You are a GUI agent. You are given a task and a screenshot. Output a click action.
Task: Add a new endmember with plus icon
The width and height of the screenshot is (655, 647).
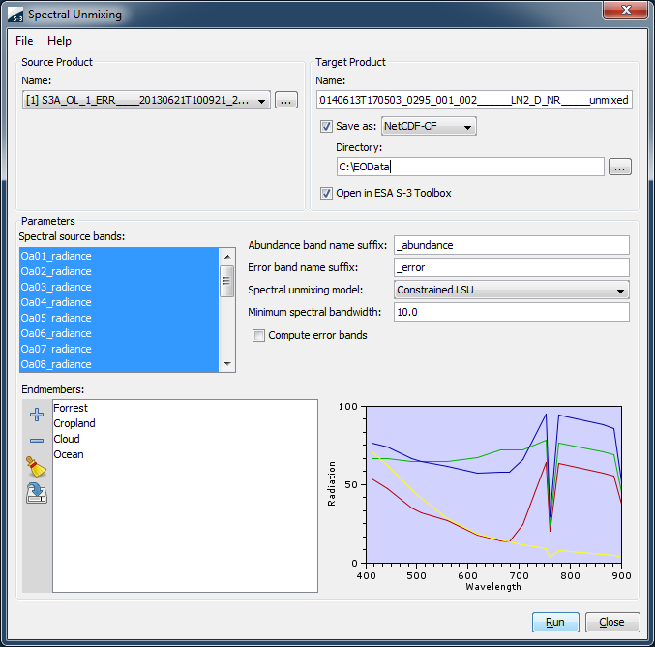point(37,415)
